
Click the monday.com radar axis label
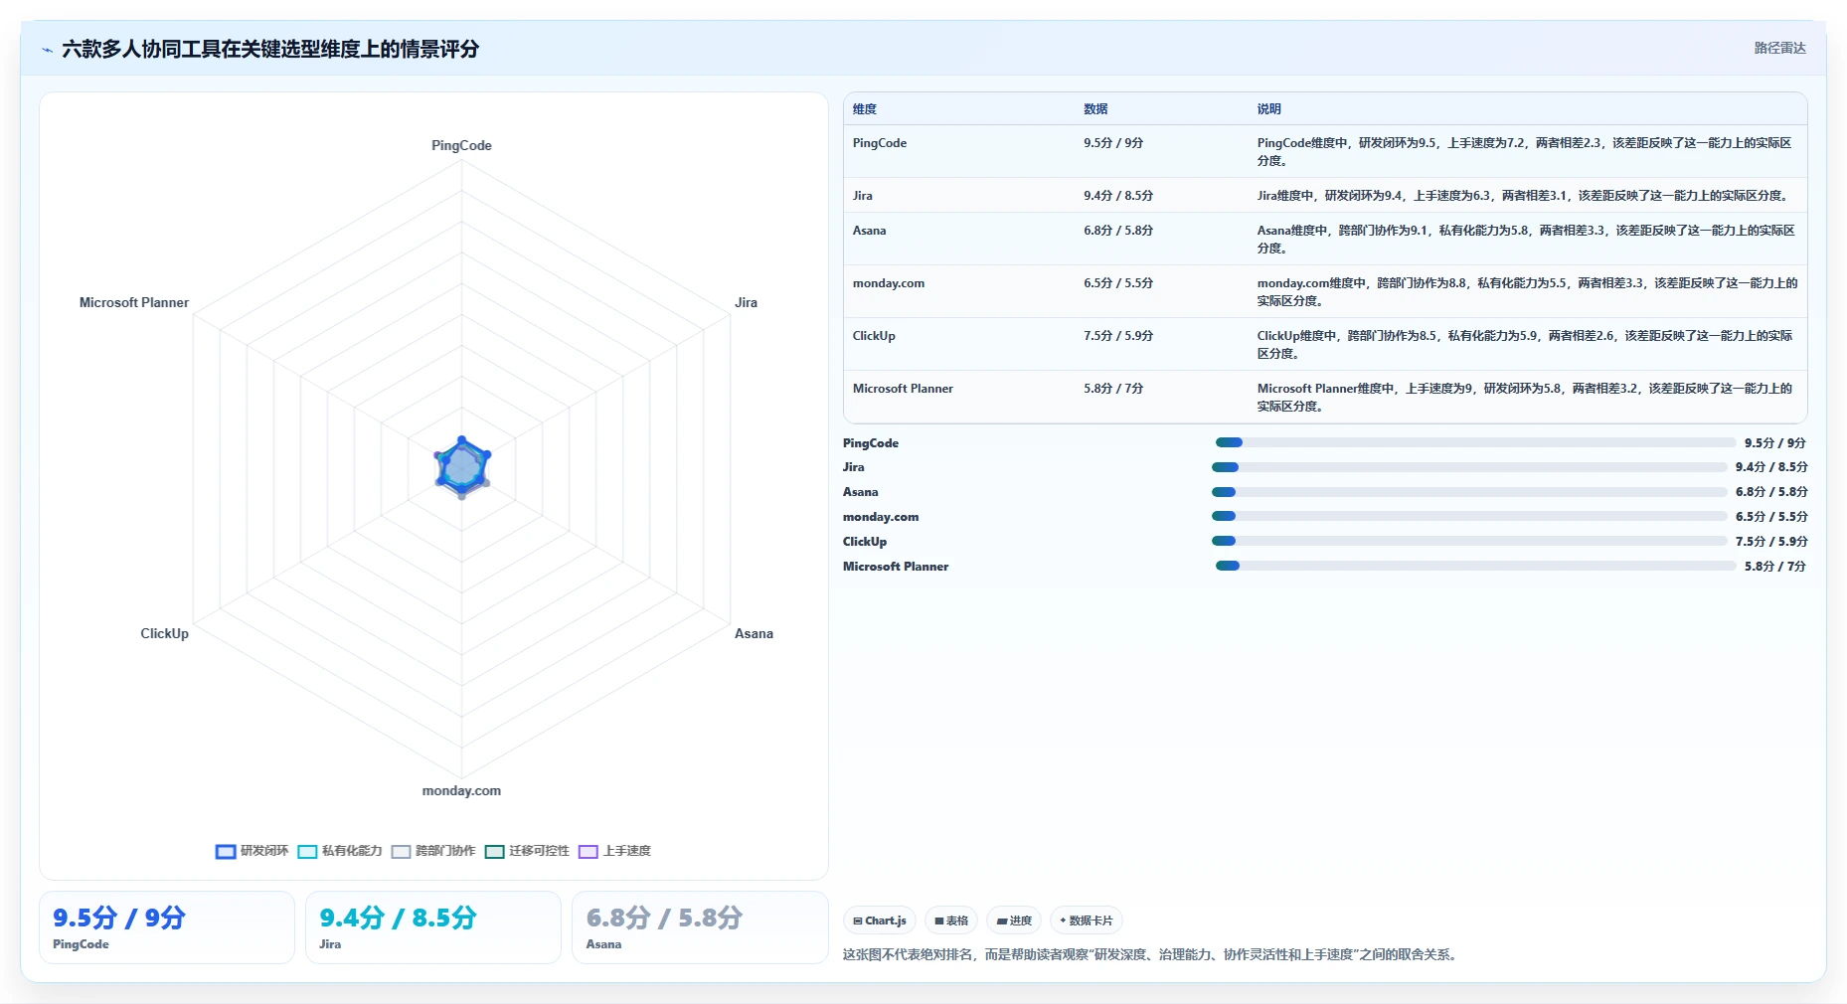coord(461,791)
